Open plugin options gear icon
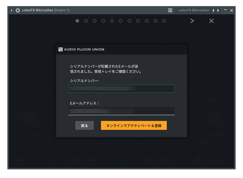This screenshot has width=243, height=178. click(18, 10)
